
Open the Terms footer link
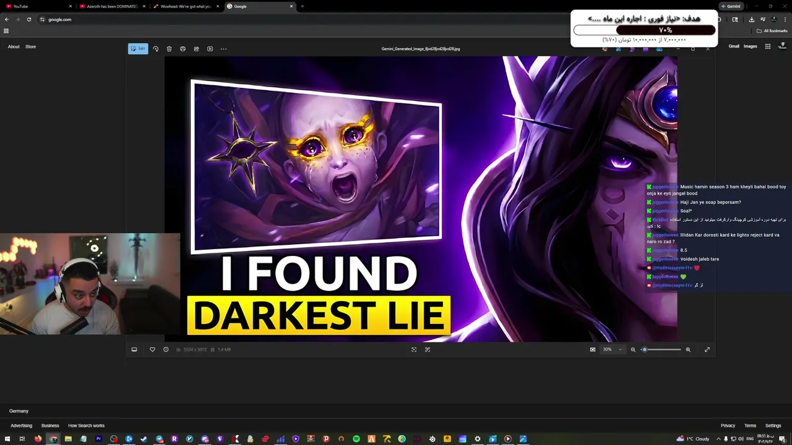750,425
